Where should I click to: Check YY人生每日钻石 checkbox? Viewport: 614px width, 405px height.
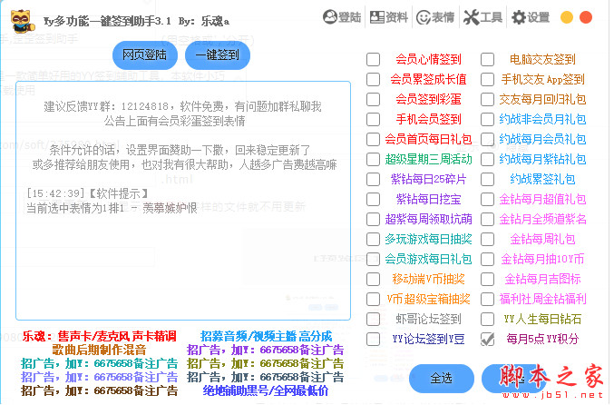point(488,319)
